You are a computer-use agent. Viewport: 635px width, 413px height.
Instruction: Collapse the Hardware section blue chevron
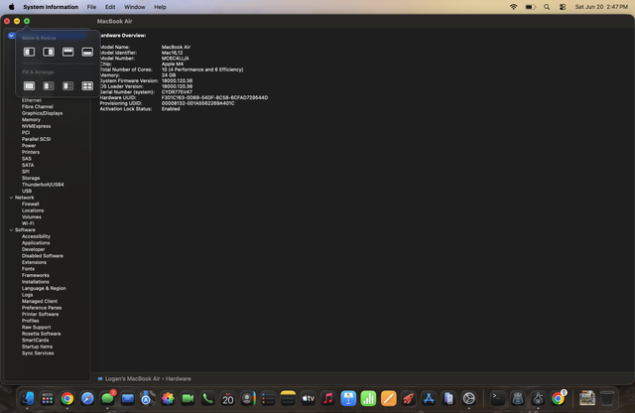pyautogui.click(x=11, y=36)
